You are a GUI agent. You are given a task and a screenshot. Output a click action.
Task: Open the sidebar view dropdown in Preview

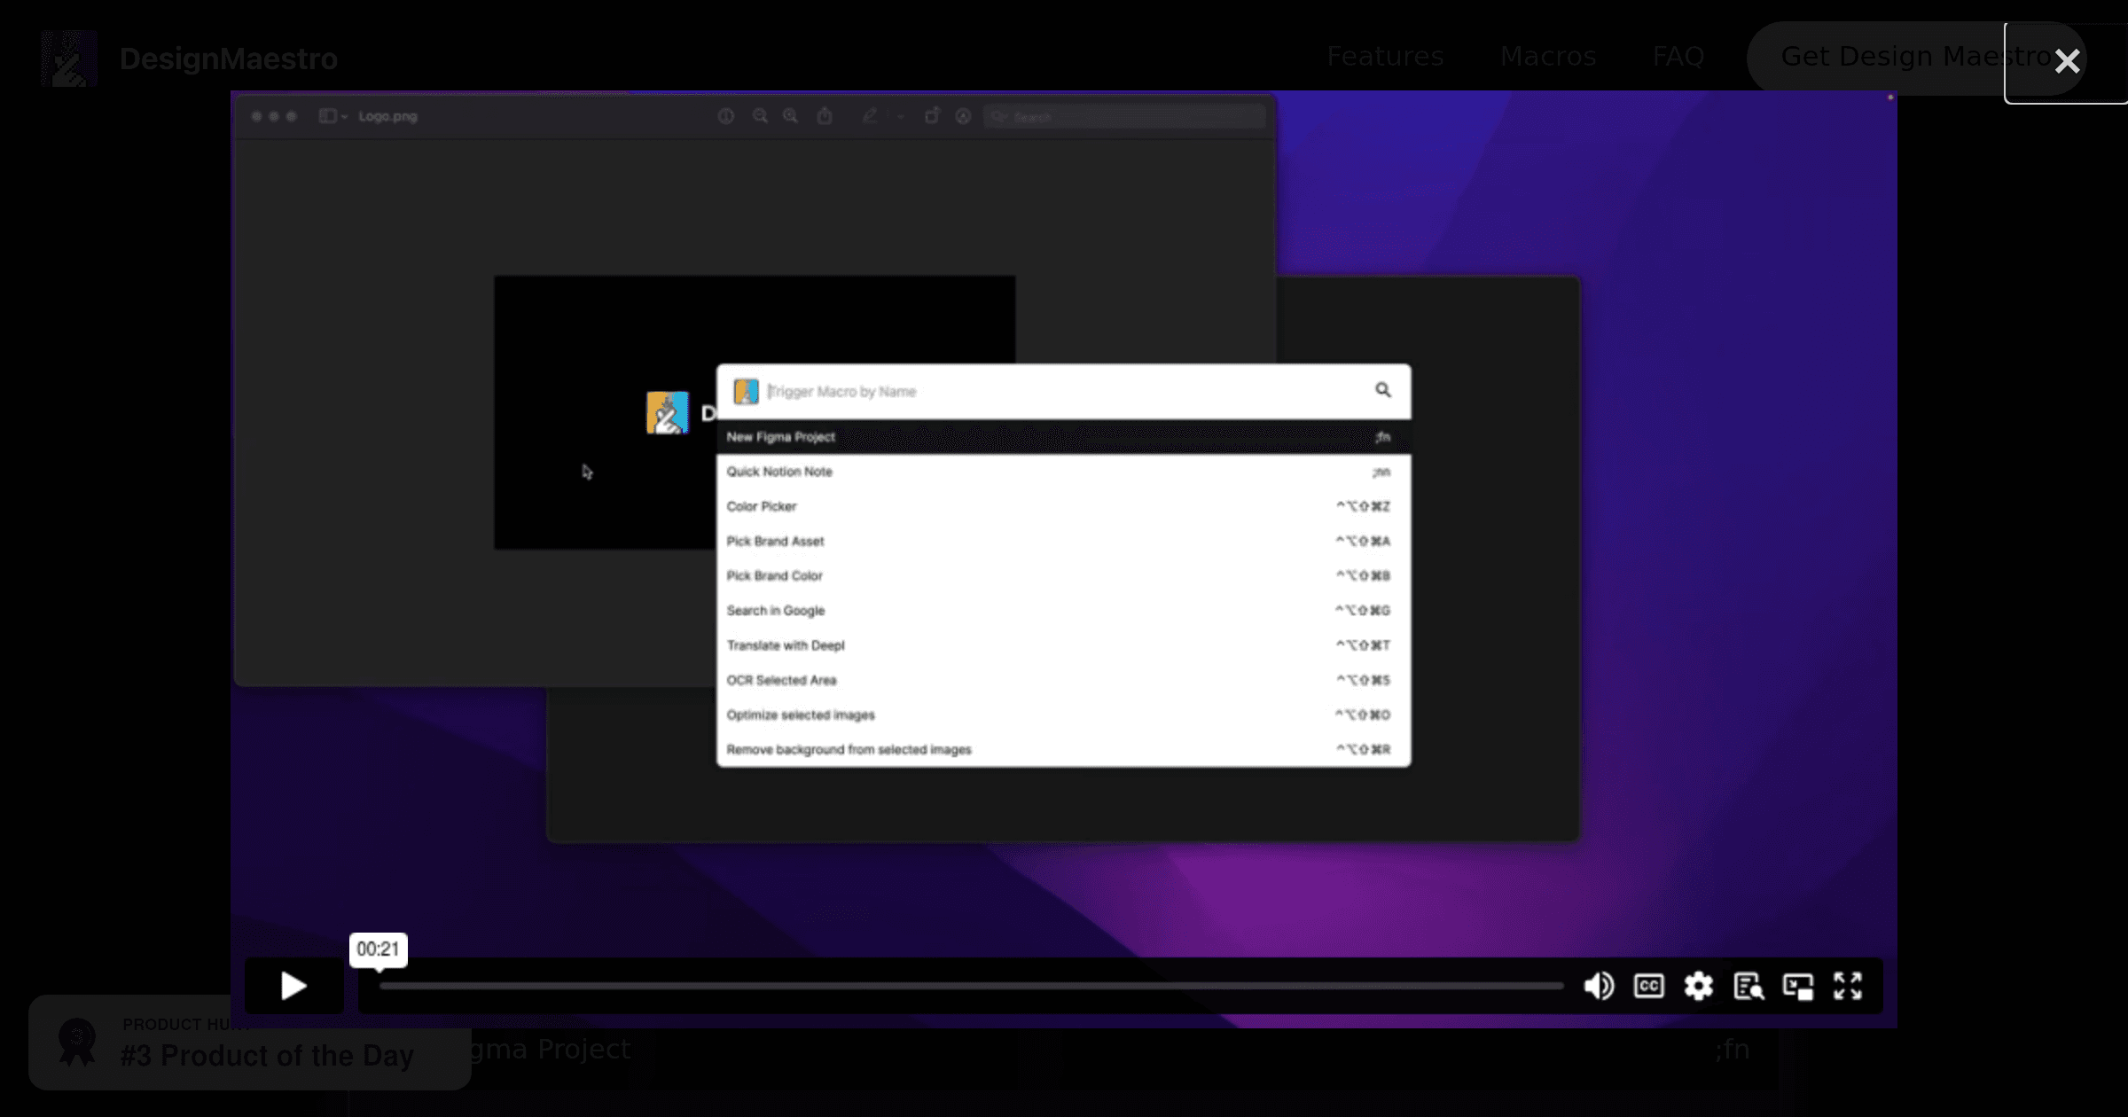(x=332, y=116)
